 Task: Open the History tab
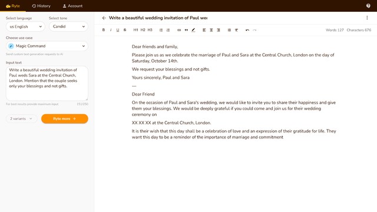click(x=41, y=6)
